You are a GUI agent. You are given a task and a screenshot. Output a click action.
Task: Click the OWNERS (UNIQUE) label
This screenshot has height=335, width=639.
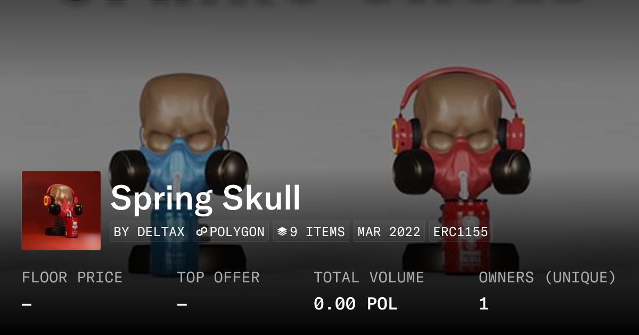547,278
